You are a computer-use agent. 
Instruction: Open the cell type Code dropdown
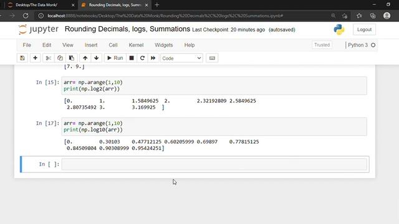click(181, 58)
